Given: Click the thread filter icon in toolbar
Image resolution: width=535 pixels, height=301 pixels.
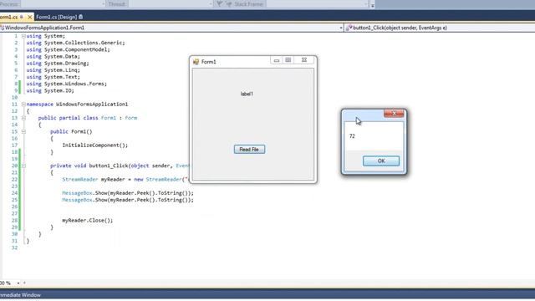Looking at the screenshot, I should coord(220,3).
